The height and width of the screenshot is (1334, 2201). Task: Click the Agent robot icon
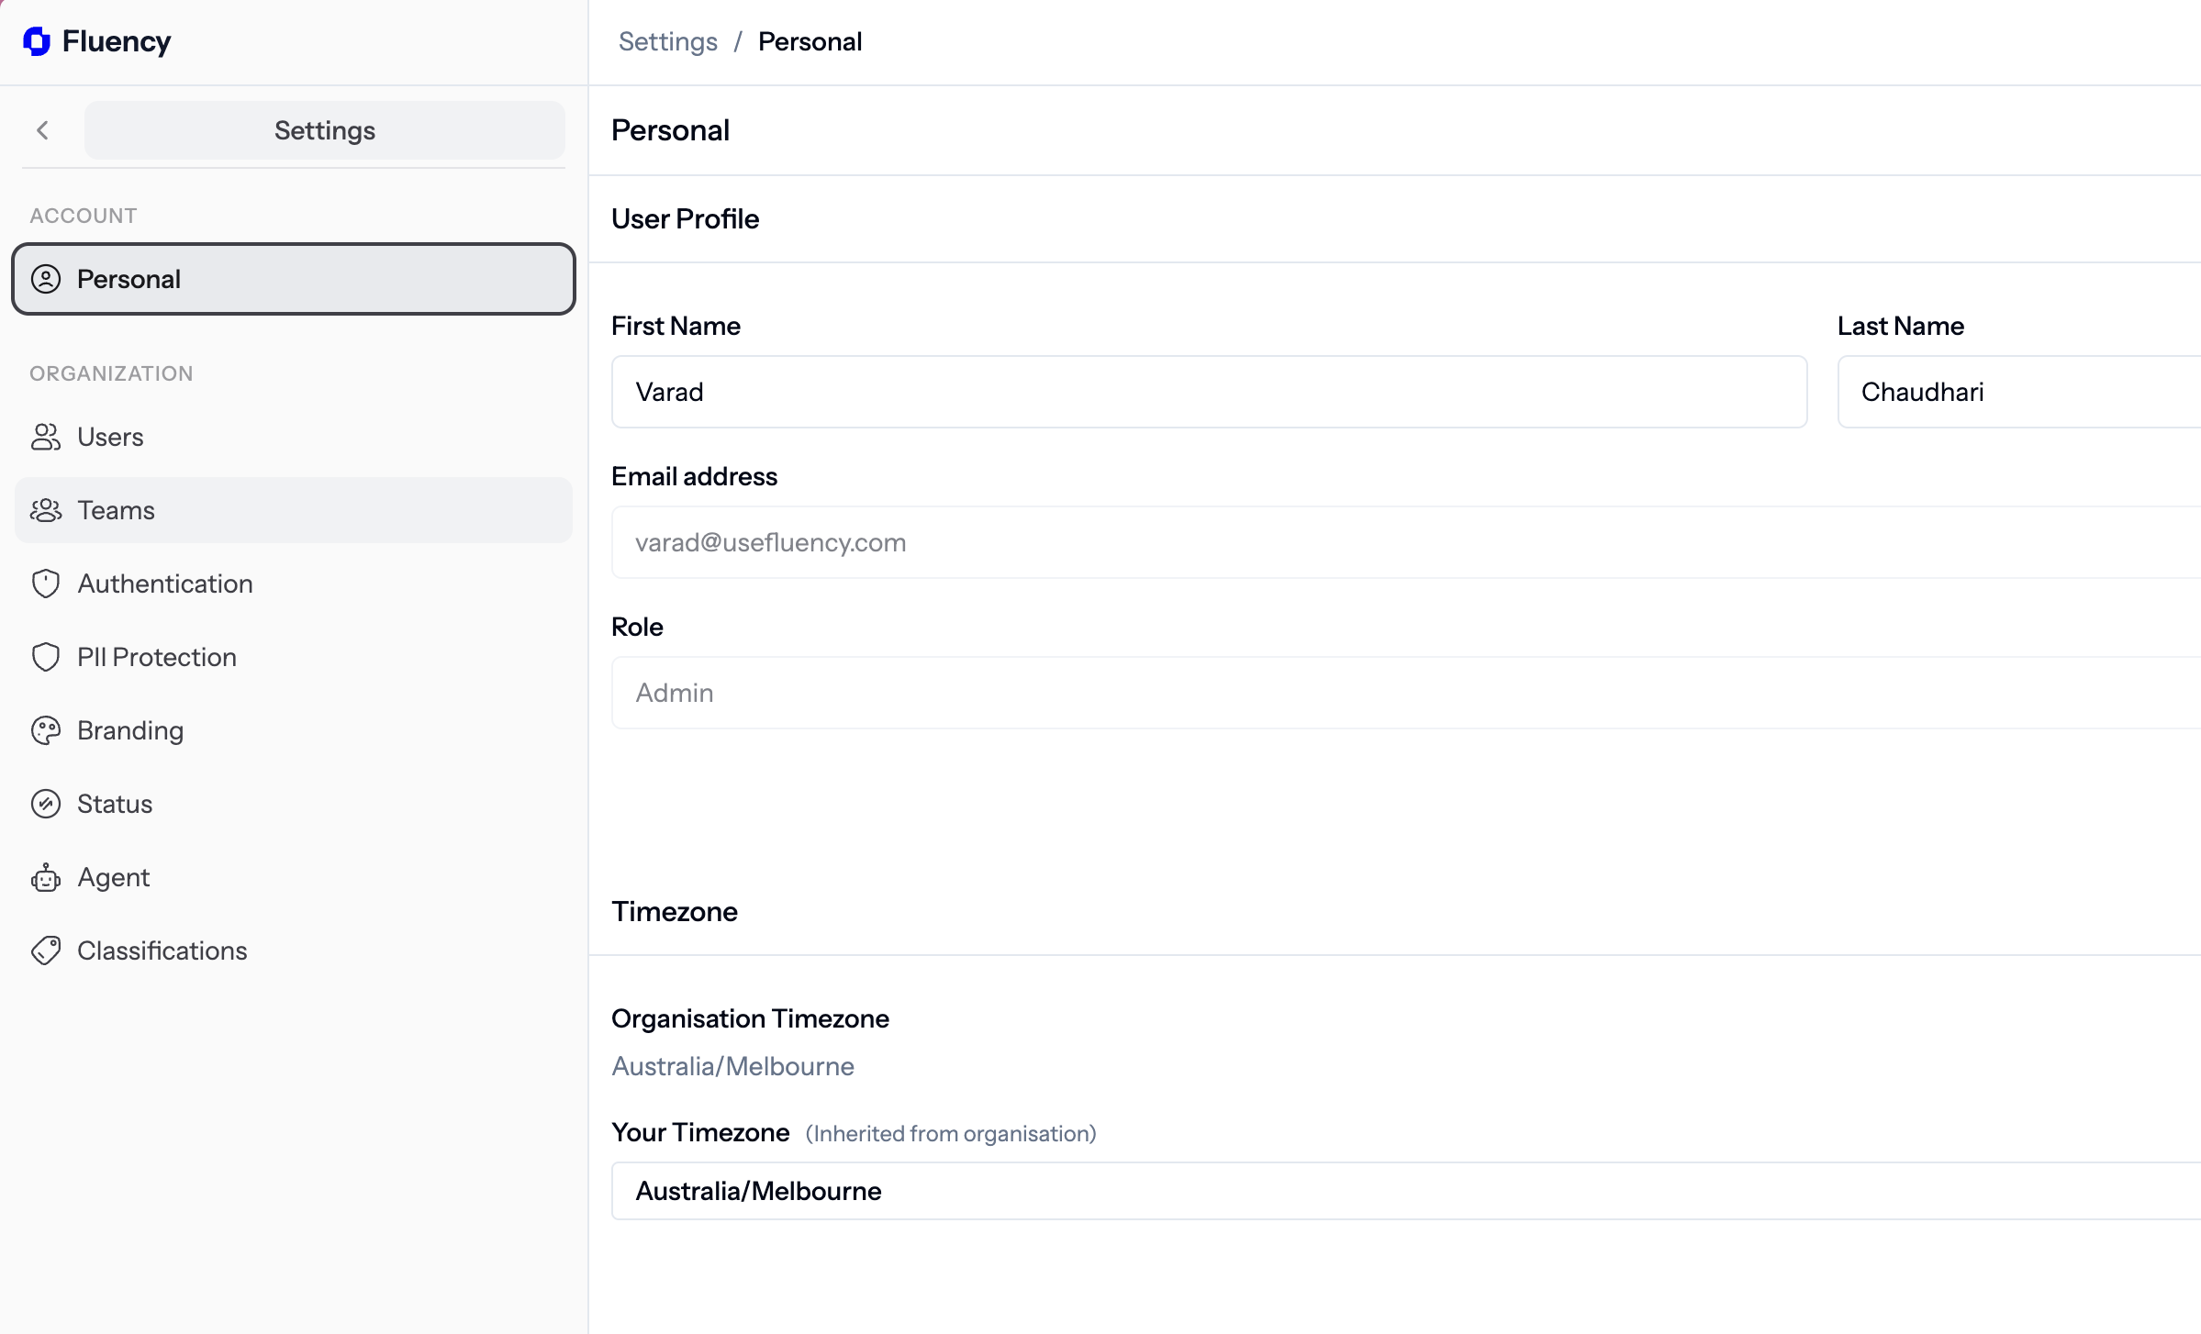point(46,877)
